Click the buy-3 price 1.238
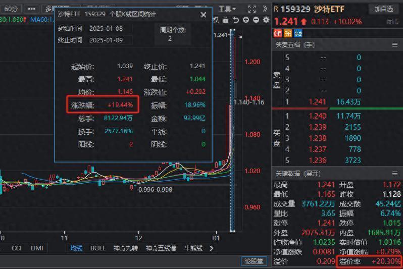Screen dimensions: 403x269 coord(318,138)
